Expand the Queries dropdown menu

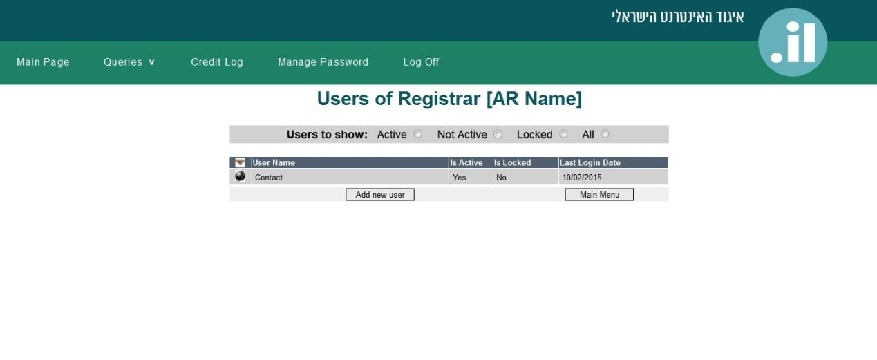(x=129, y=62)
